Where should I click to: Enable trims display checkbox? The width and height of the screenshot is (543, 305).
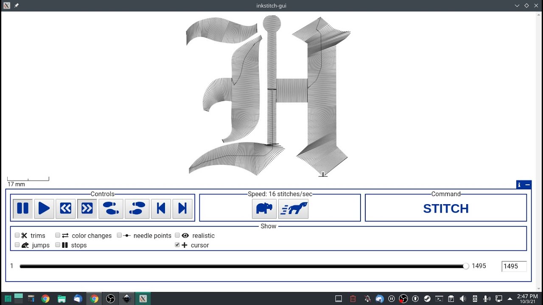coord(17,236)
